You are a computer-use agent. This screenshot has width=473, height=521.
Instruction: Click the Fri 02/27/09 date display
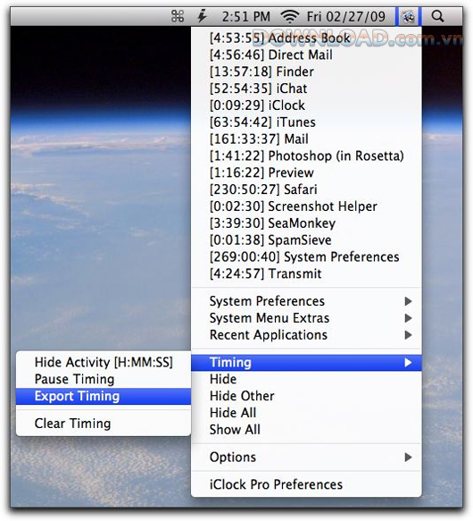pyautogui.click(x=346, y=17)
